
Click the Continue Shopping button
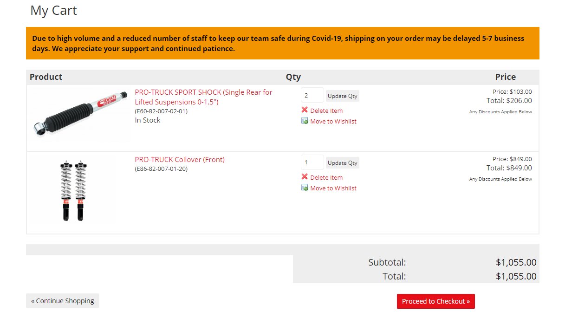pyautogui.click(x=63, y=301)
